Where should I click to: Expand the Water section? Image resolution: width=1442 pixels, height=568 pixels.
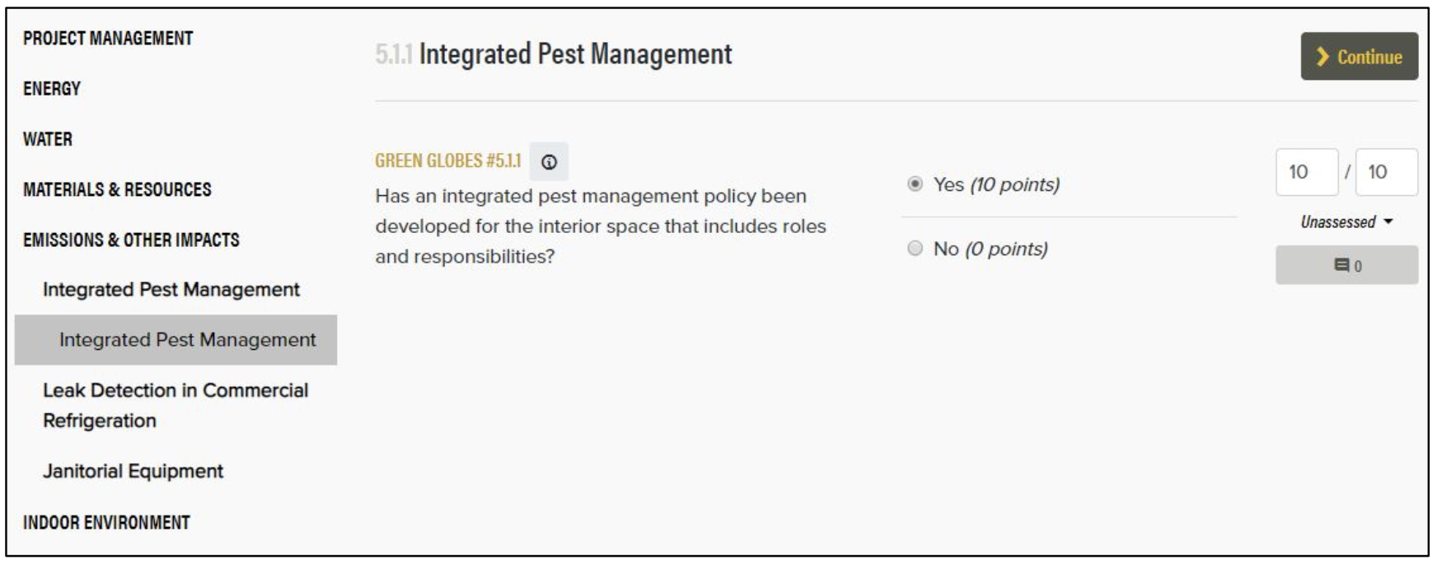point(48,139)
